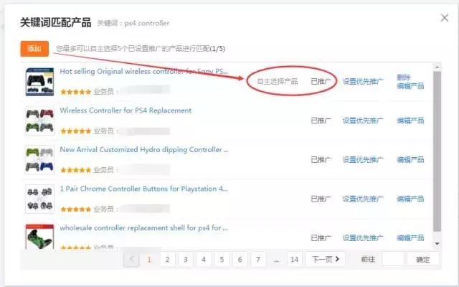The height and width of the screenshot is (287, 459).
Task: Click the 确定 confirm page button
Action: [x=423, y=259]
